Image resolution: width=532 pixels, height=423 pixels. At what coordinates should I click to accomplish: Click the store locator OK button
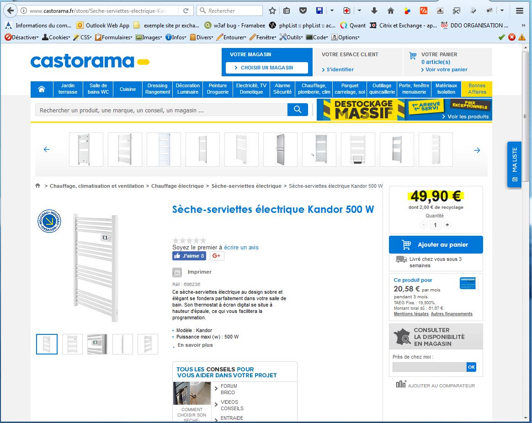[471, 367]
